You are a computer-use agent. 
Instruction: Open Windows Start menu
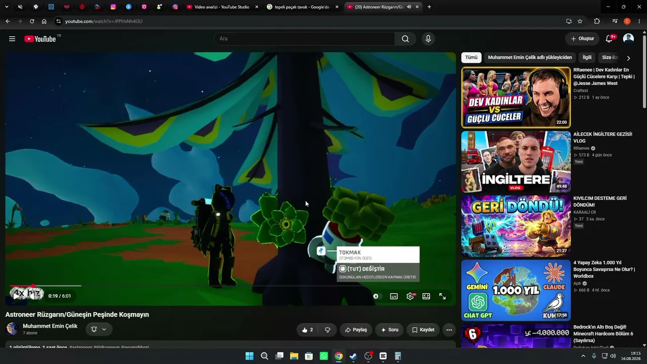[249, 356]
